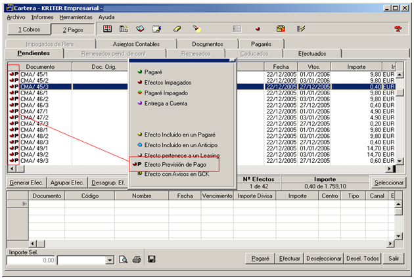Open the Informes menu

(x=42, y=17)
